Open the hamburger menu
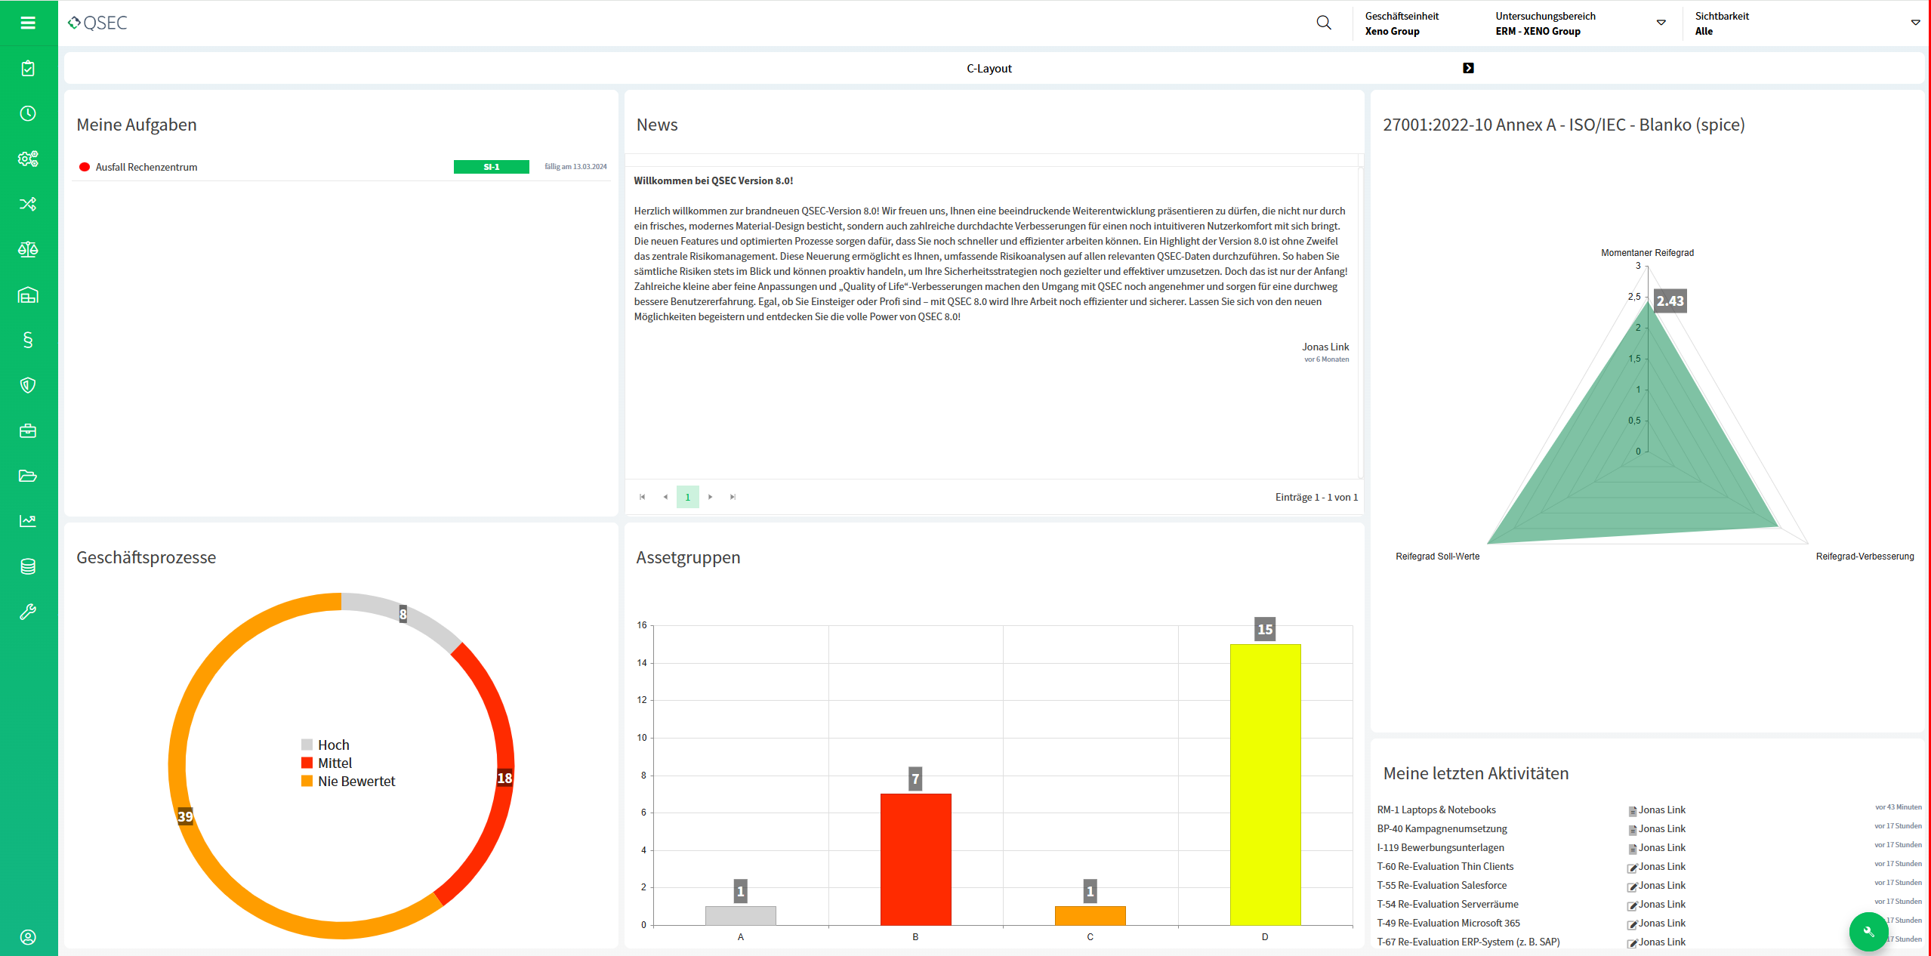The height and width of the screenshot is (956, 1931). (28, 23)
